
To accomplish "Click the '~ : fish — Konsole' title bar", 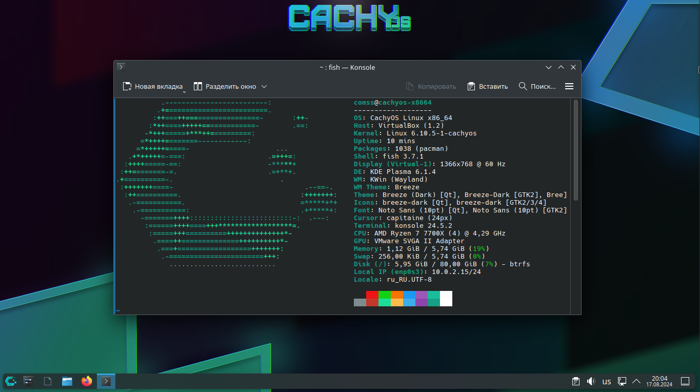I will coord(347,67).
